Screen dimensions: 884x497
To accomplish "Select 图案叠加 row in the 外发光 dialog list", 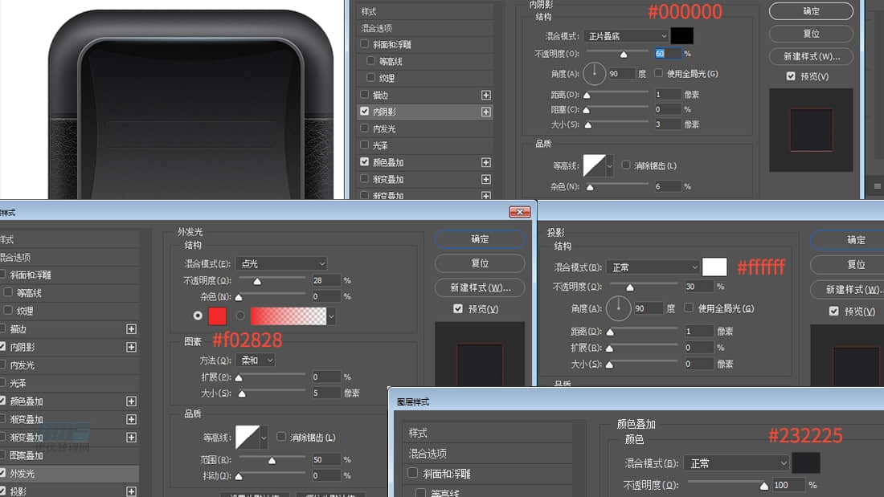I will (69, 455).
